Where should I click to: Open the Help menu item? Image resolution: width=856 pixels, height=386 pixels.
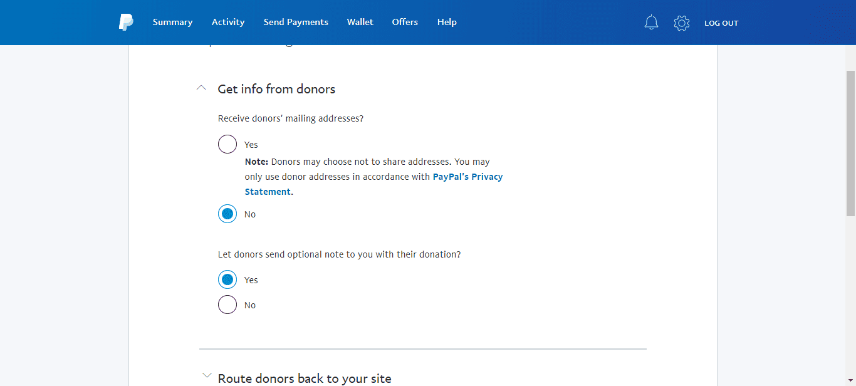coord(447,22)
